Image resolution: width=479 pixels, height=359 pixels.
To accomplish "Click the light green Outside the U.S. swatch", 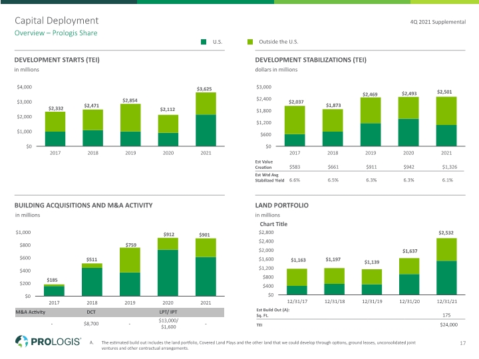I will [x=250, y=42].
